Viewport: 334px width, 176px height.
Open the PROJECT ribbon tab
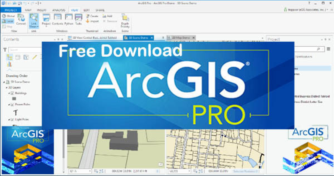coord(11,10)
